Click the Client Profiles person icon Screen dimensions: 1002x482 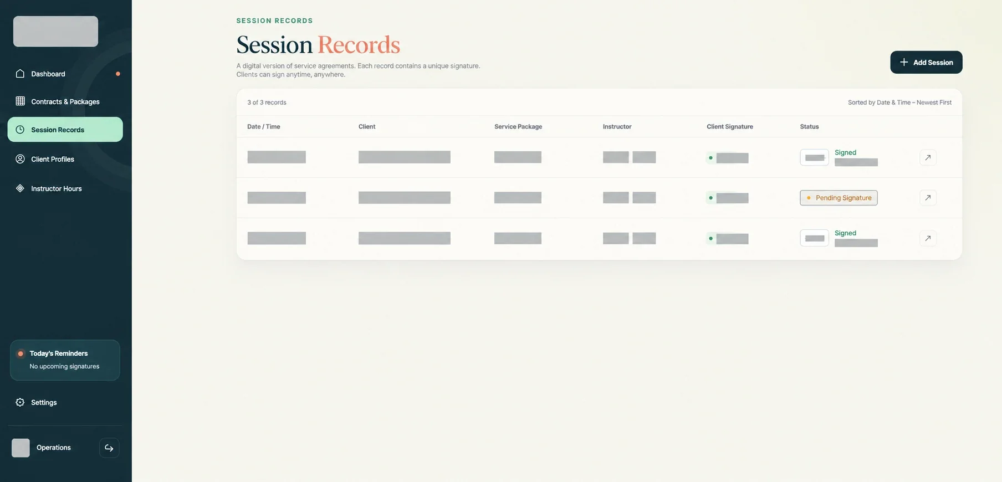click(20, 159)
